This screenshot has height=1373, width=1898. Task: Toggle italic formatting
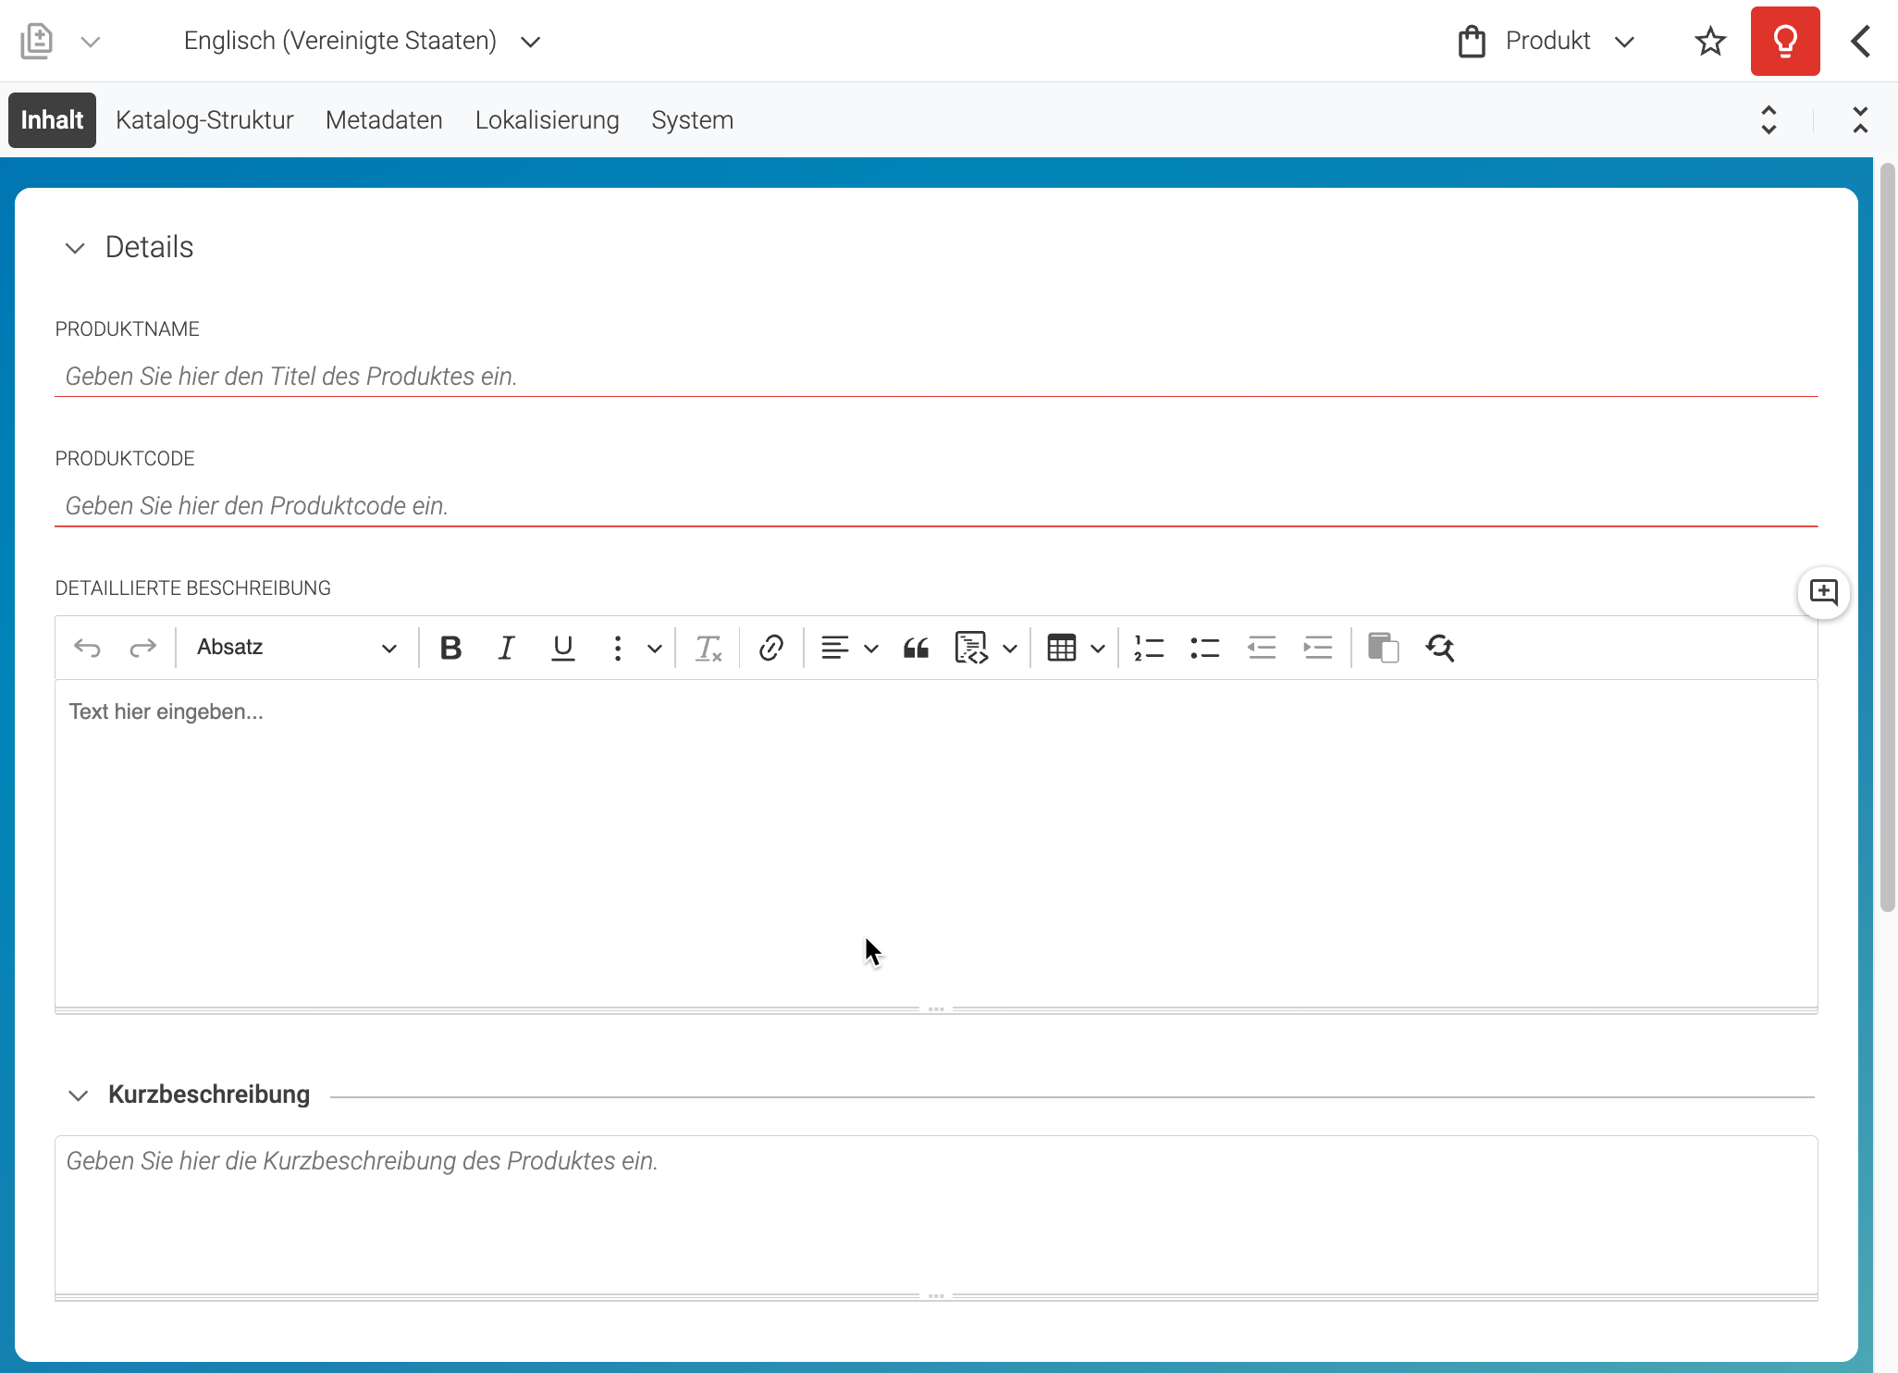[506, 648]
